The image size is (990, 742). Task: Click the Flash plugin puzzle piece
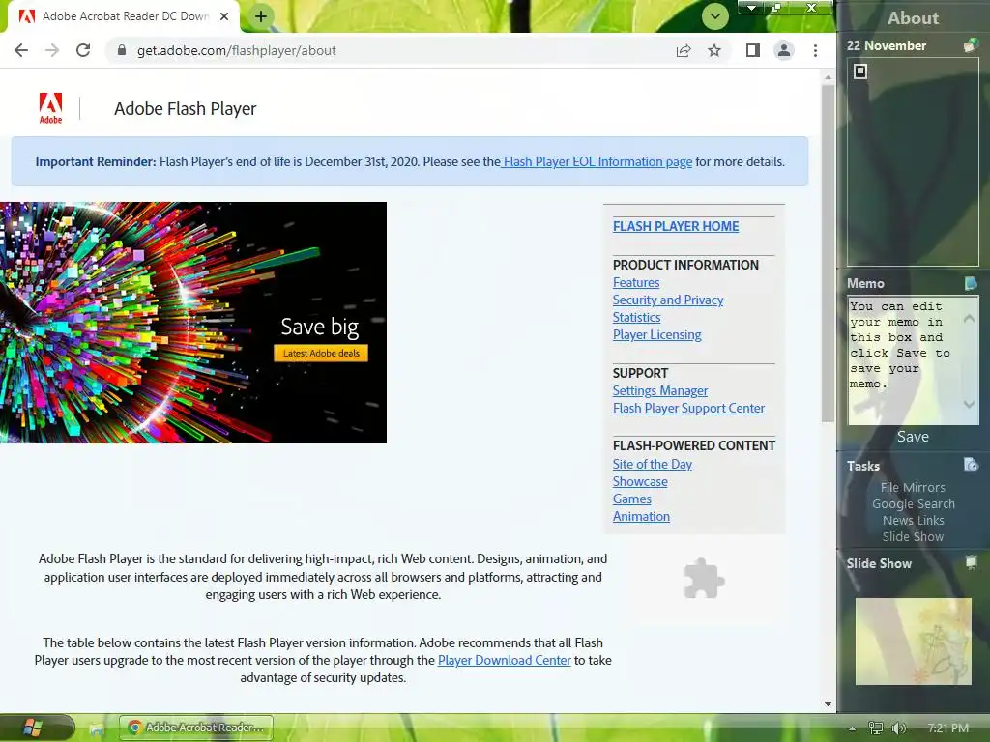pyautogui.click(x=704, y=578)
